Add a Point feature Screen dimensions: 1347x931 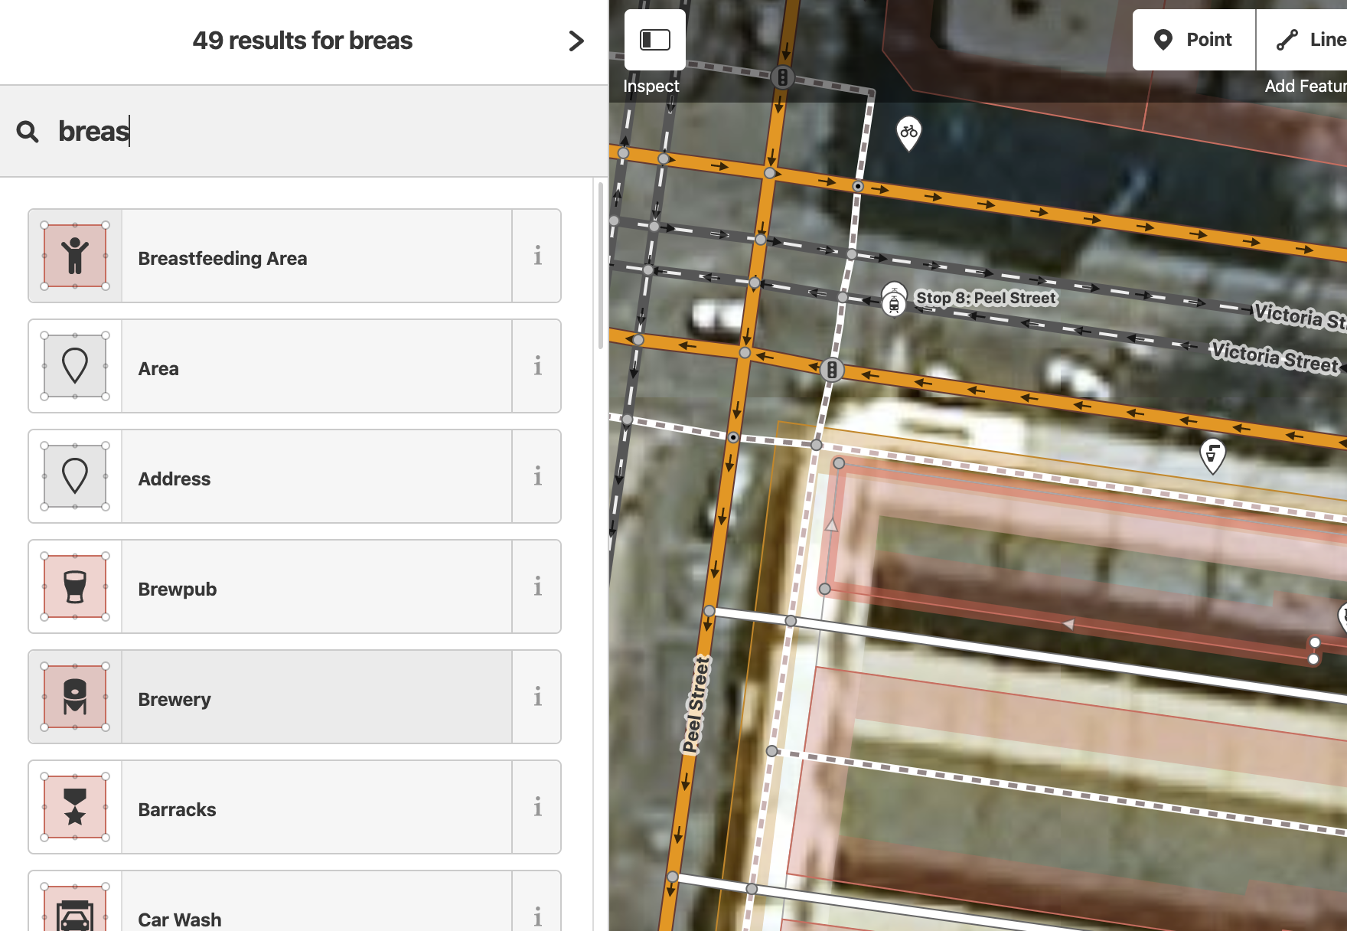point(1194,40)
